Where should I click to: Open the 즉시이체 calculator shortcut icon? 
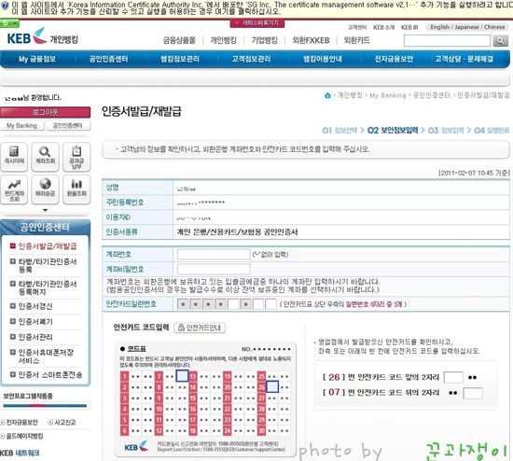(x=14, y=157)
